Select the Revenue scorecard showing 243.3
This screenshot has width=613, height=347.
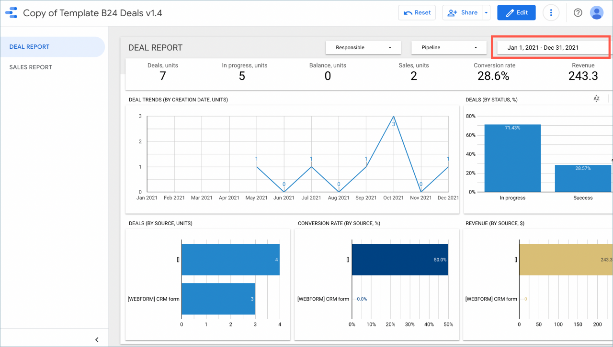[x=583, y=71]
